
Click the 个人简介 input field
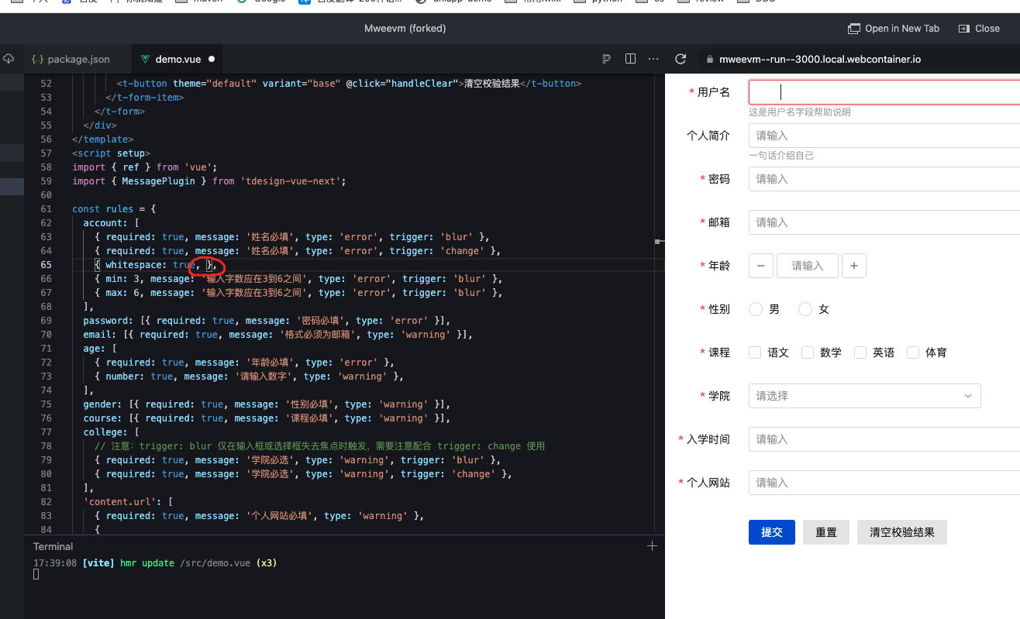click(884, 136)
